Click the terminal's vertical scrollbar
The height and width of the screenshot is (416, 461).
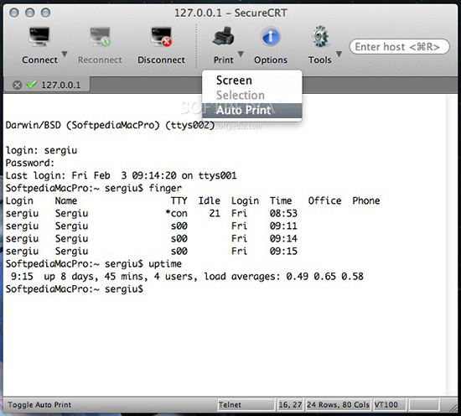coord(451,245)
